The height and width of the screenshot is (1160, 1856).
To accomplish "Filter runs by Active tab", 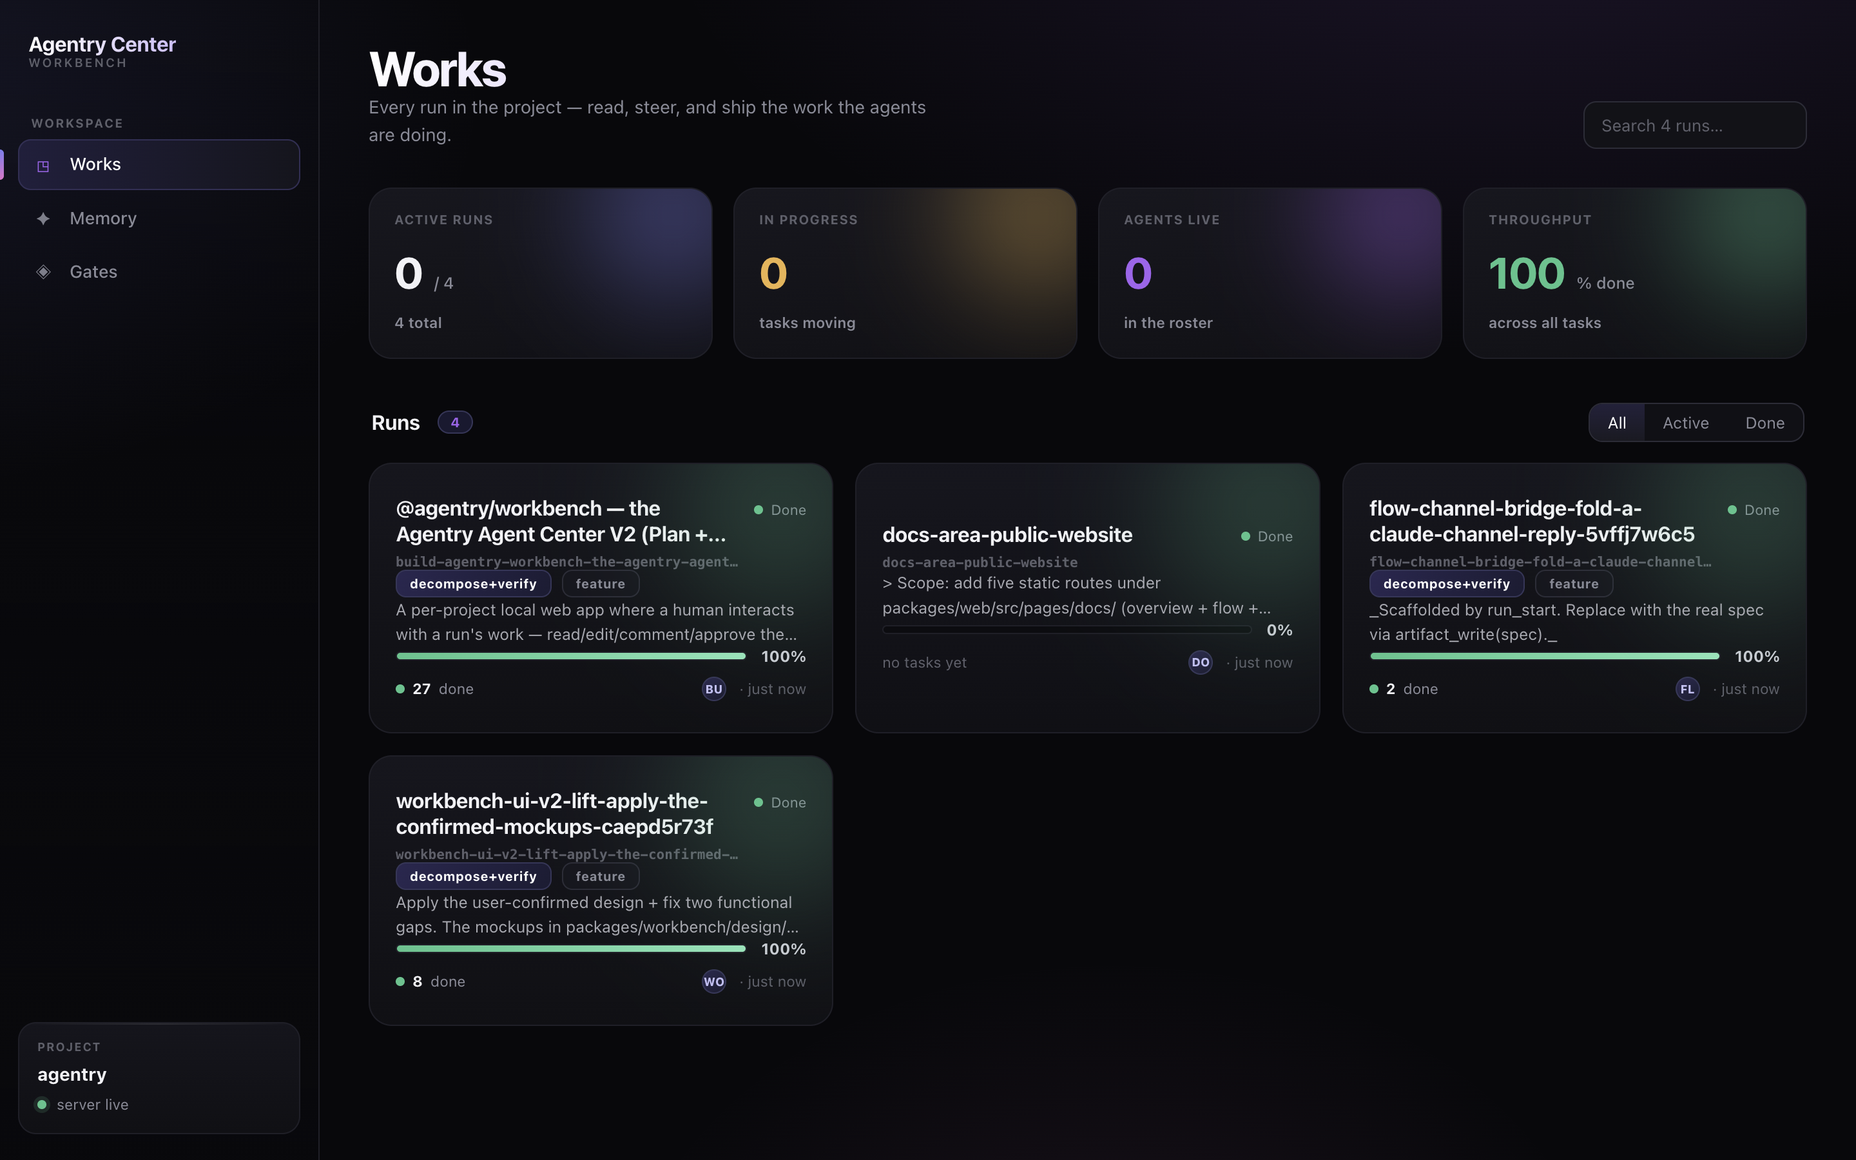I will [1686, 423].
